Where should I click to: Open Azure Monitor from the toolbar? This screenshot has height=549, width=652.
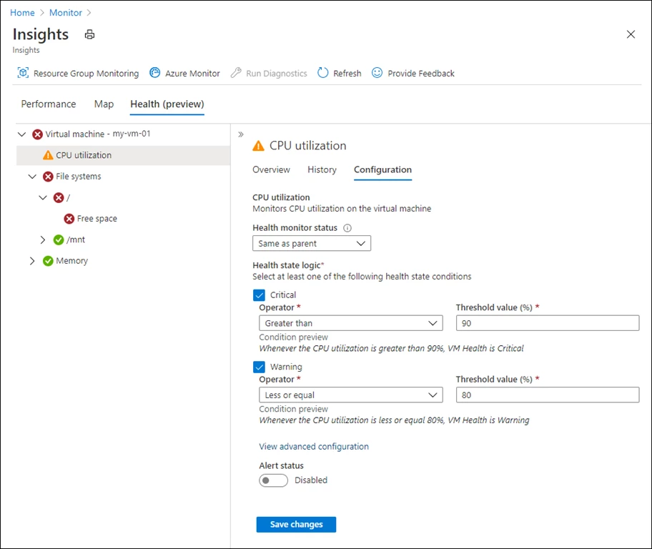184,74
